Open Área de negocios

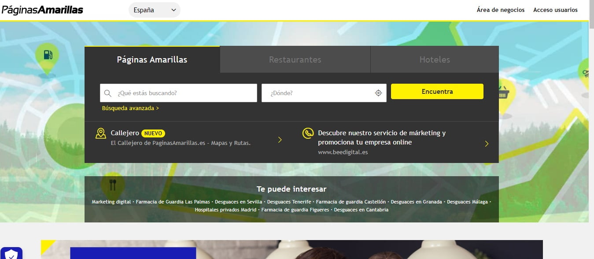click(x=500, y=9)
